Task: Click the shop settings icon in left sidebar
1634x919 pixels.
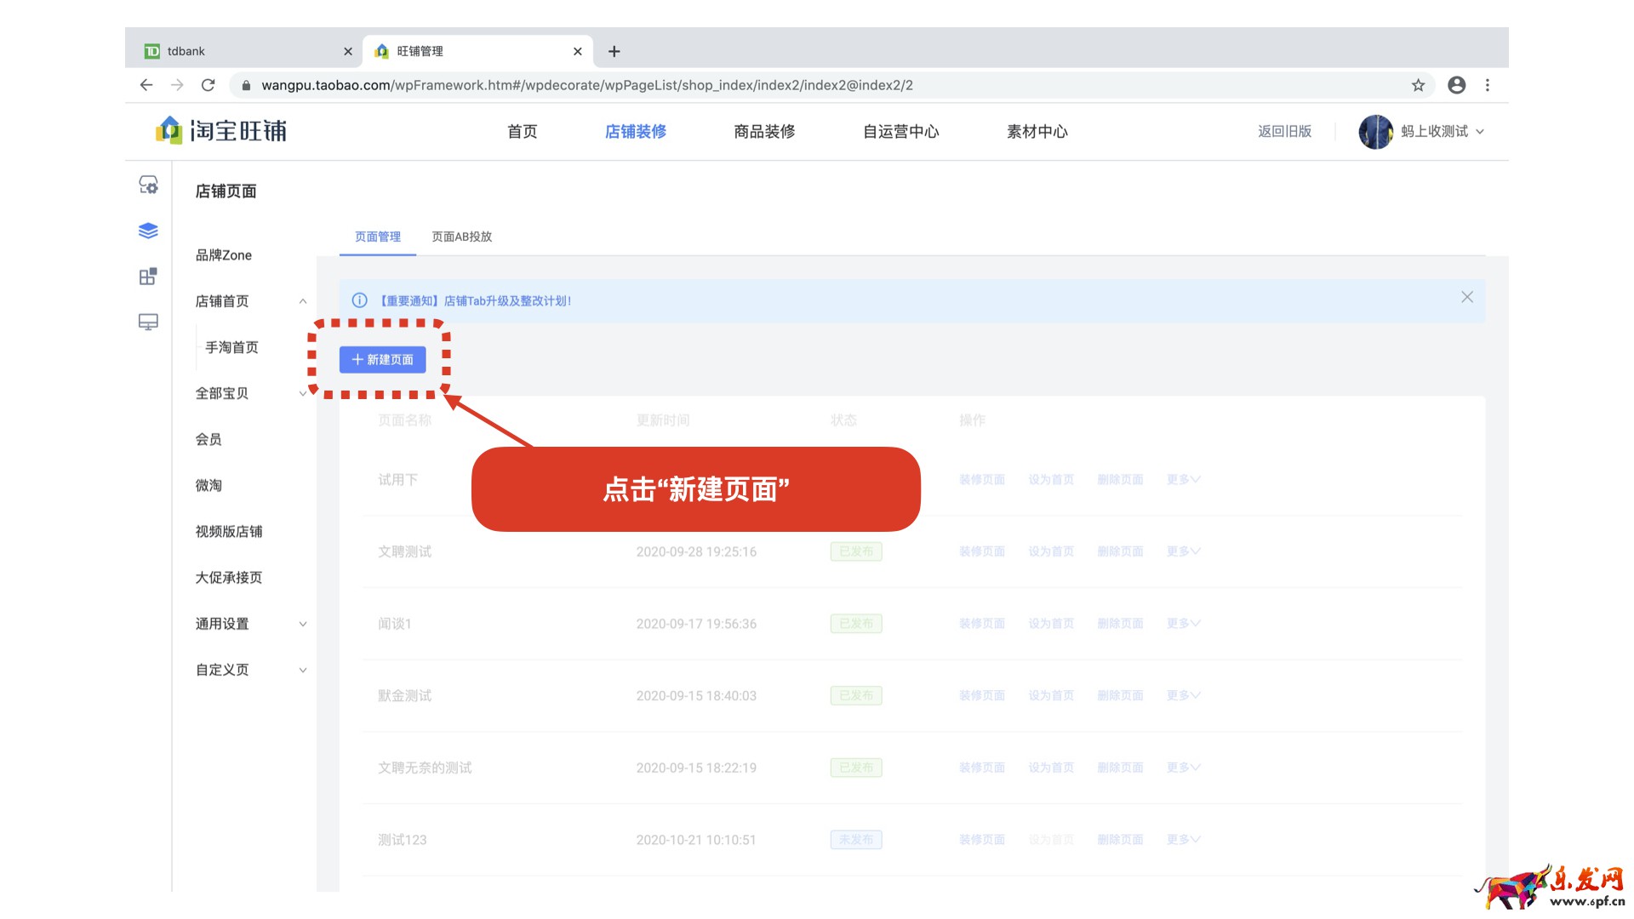Action: [x=148, y=185]
